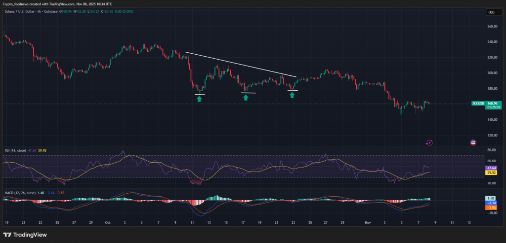Click the third green up arrow marker

coord(292,95)
